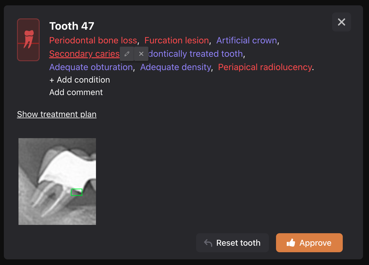Remove Secondary caries with the small x icon
The image size is (369, 265).
pos(141,54)
